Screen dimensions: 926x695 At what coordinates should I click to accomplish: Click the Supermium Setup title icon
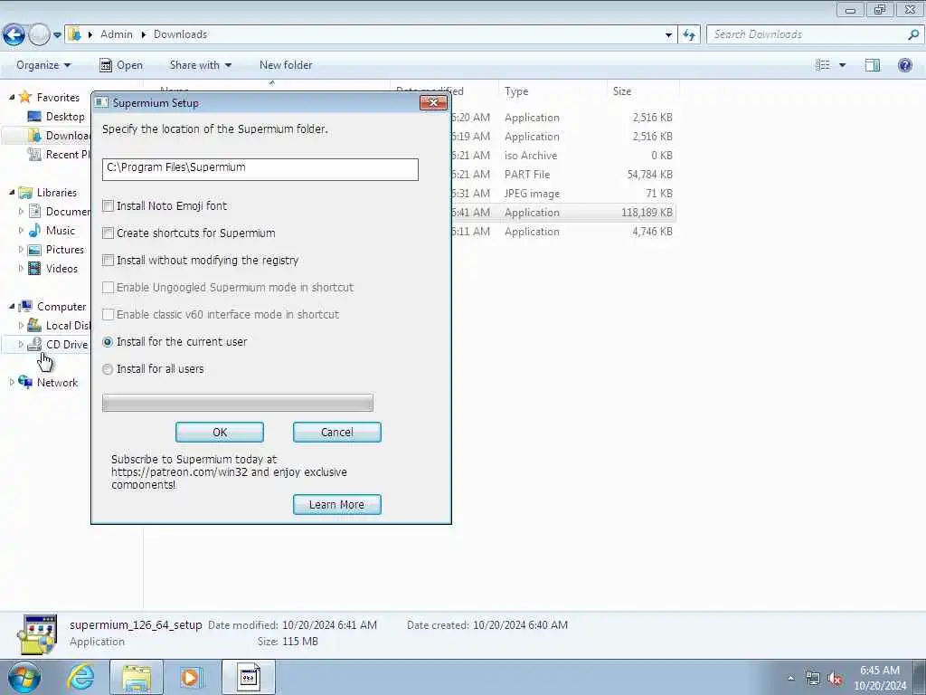click(x=102, y=102)
